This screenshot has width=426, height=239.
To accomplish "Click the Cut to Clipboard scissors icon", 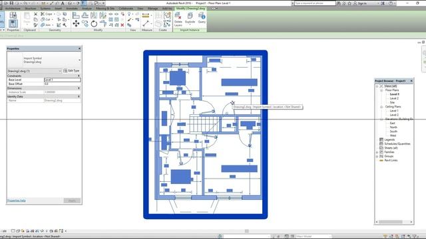I will point(35,14).
